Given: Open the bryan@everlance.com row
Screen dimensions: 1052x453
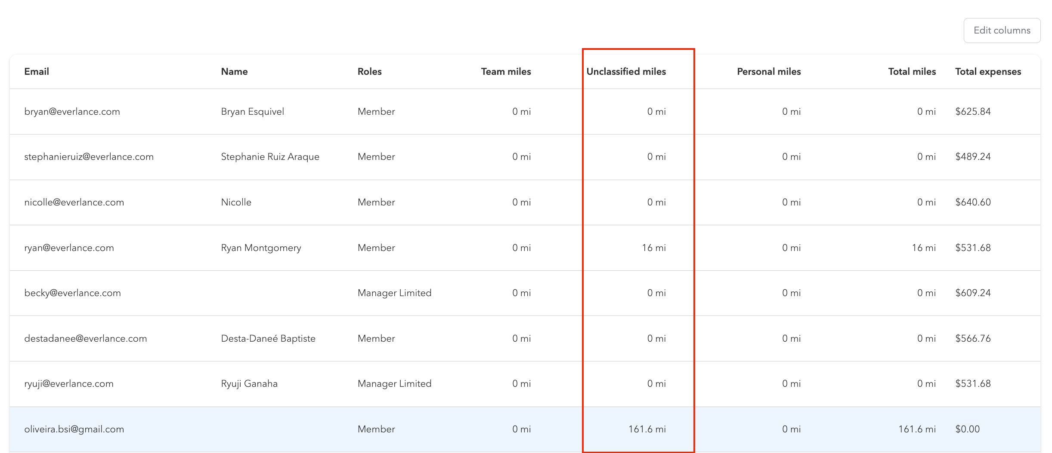Looking at the screenshot, I should click(72, 112).
